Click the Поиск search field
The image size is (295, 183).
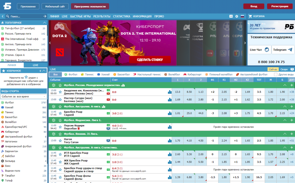(x=24, y=16)
